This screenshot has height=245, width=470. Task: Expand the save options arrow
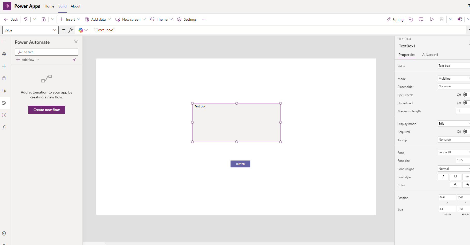451,19
